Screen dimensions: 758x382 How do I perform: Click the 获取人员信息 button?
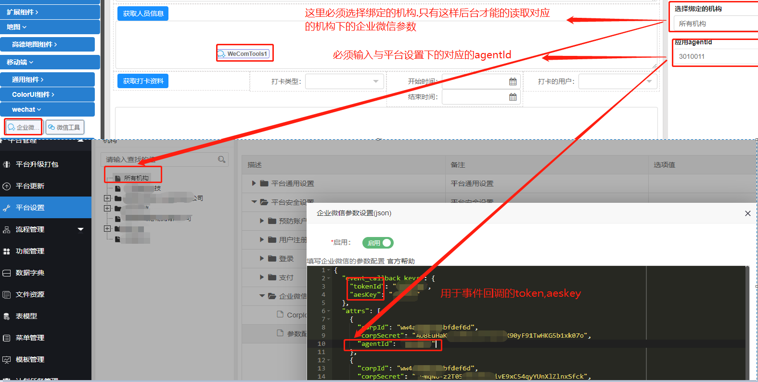click(x=143, y=13)
